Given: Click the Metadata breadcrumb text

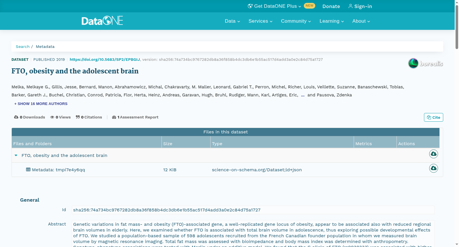Looking at the screenshot, I should (x=45, y=46).
